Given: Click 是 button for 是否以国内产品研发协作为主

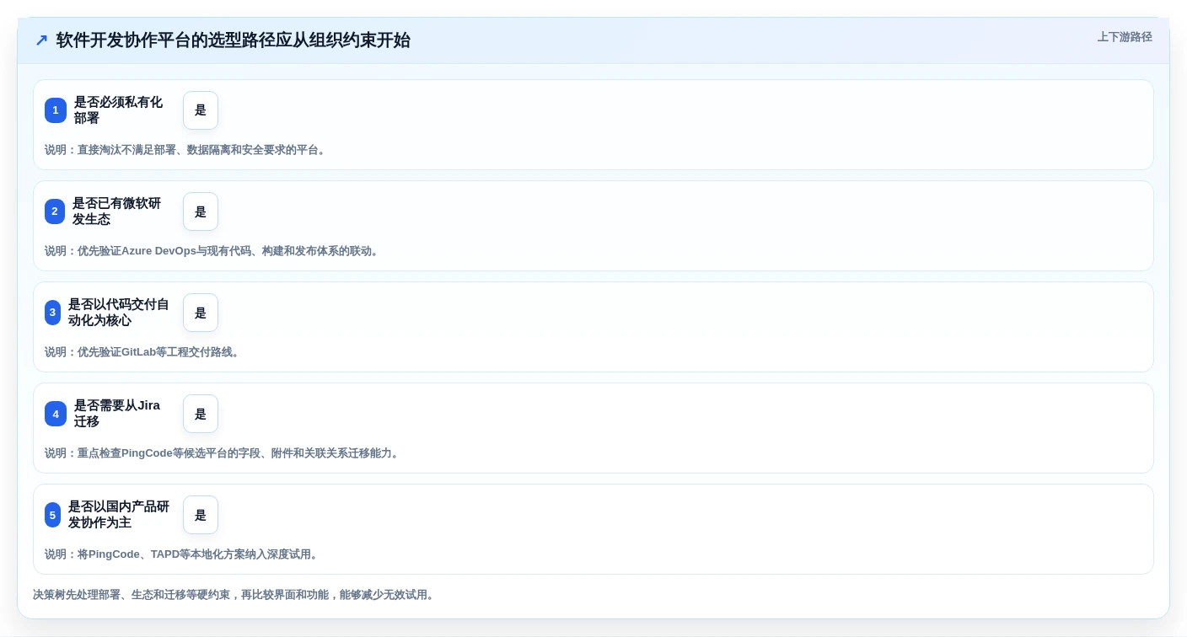Looking at the screenshot, I should click(x=201, y=515).
